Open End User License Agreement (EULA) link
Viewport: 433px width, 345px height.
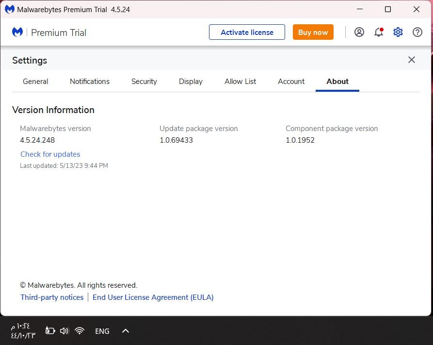(x=153, y=297)
